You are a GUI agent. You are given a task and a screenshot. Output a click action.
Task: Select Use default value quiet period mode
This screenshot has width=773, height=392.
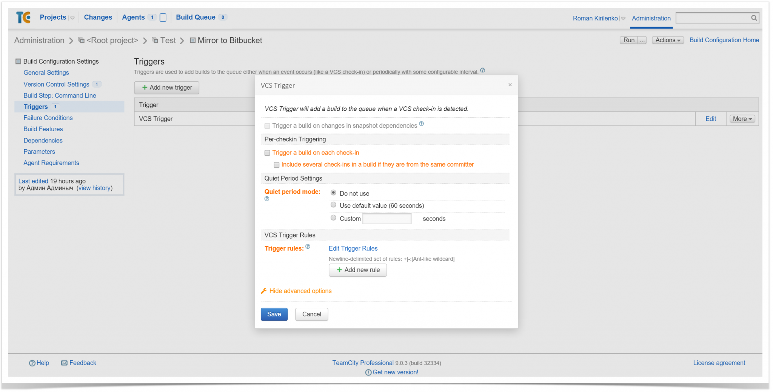[333, 205]
